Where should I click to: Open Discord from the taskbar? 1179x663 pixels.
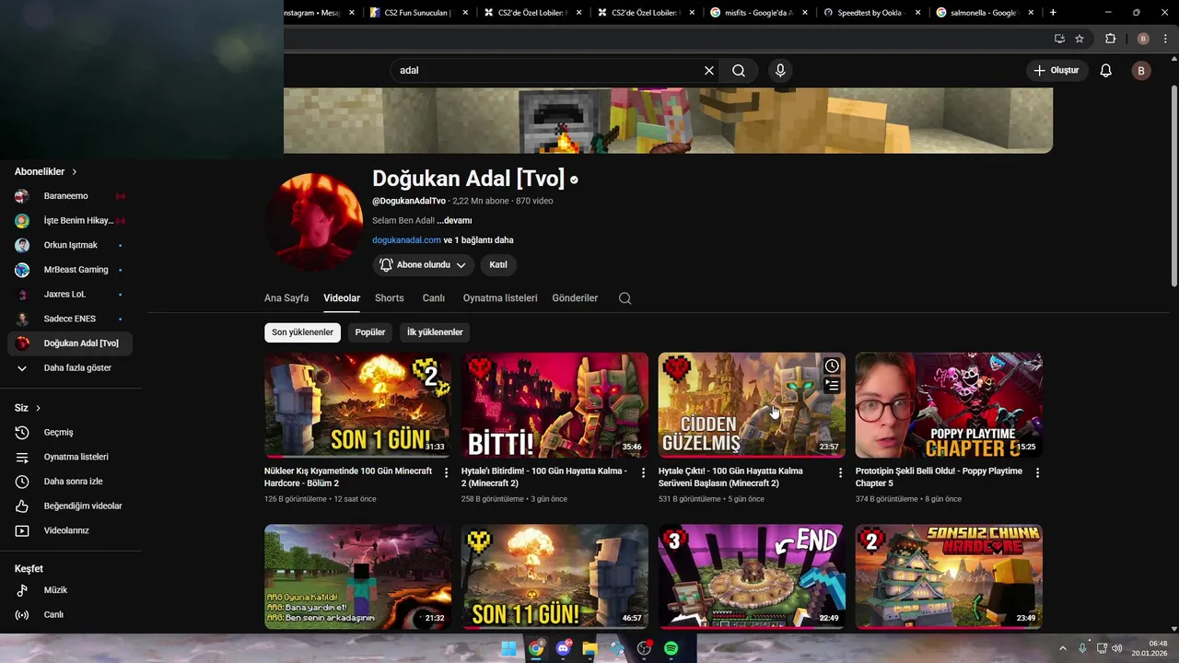[x=563, y=648]
